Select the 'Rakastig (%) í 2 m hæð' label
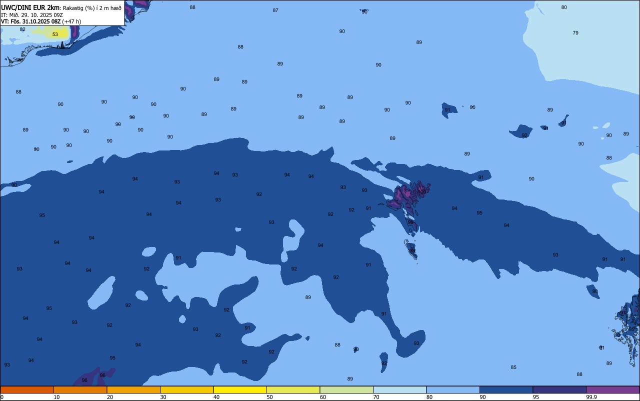 (x=92, y=8)
